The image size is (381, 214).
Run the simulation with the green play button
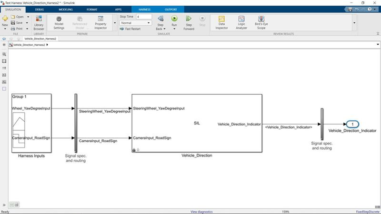coord(174,19)
